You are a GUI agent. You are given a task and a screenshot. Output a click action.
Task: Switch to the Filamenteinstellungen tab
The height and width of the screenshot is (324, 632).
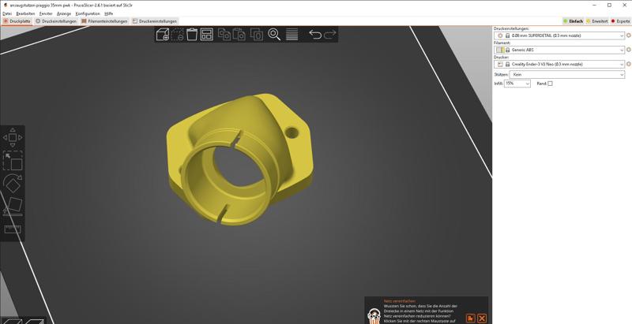104,21
